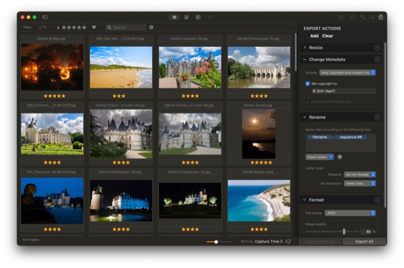
Task: Filter by fifth star rating
Action: click(84, 28)
